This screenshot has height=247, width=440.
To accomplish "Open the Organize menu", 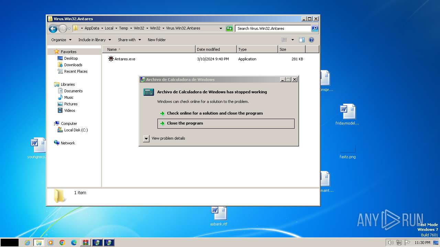I will pyautogui.click(x=61, y=40).
